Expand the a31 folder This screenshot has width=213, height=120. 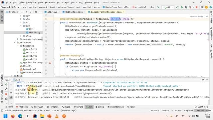[x=21, y=22]
